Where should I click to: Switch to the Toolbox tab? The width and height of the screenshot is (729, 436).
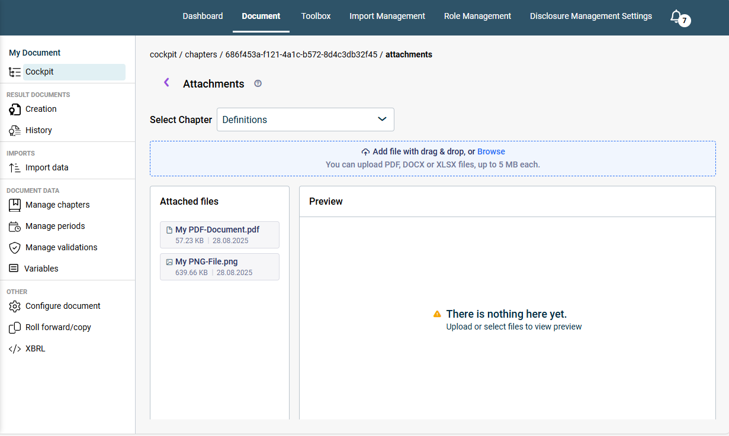[x=316, y=17]
